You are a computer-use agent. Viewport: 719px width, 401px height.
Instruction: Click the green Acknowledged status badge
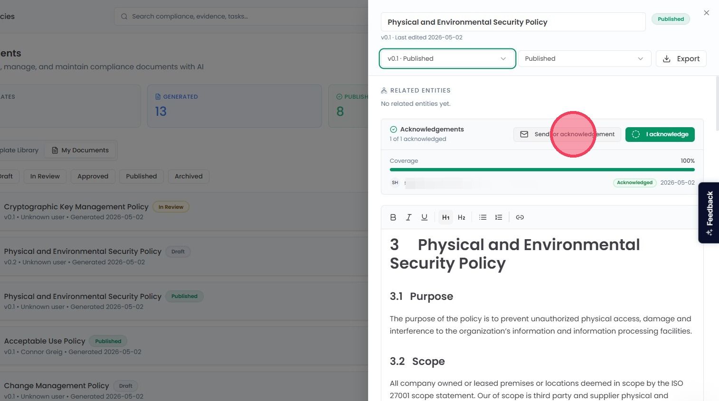point(634,183)
